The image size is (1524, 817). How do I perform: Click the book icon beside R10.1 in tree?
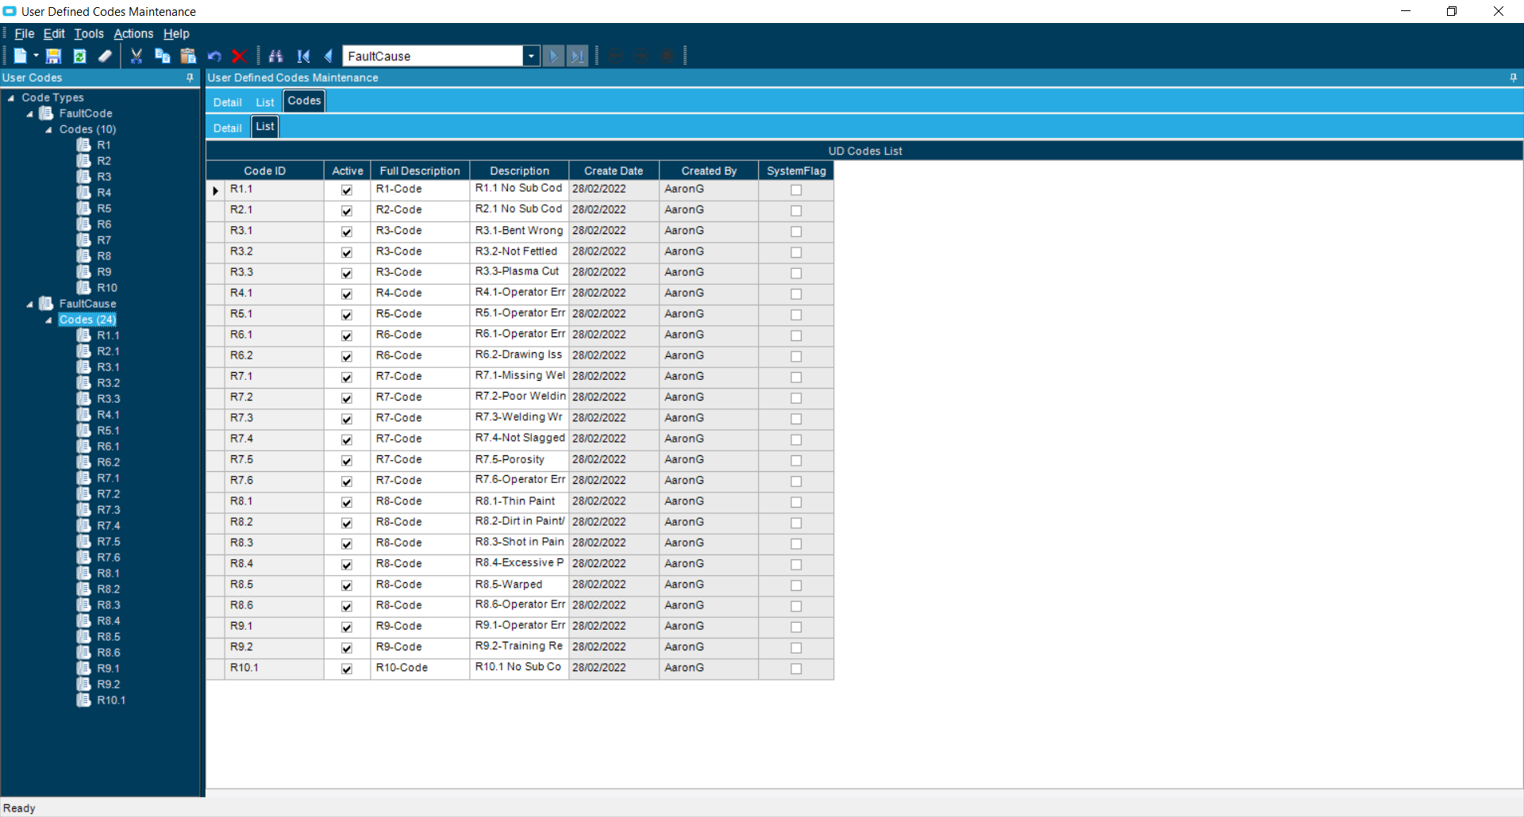pos(84,700)
